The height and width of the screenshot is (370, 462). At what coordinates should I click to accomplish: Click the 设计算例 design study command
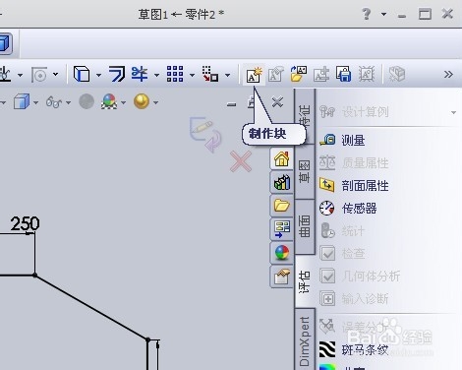pos(354,112)
